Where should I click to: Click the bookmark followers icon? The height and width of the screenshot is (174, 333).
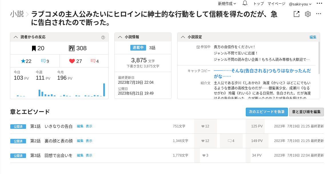pos(34,48)
